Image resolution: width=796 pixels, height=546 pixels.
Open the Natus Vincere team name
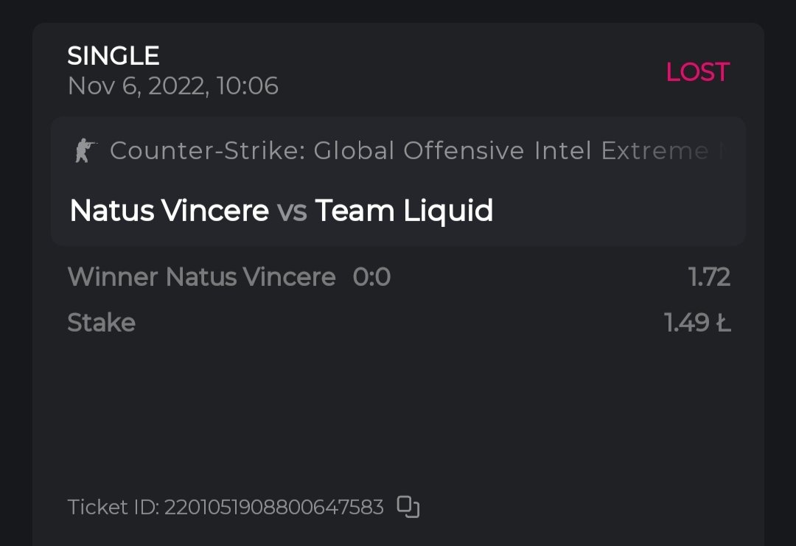click(x=169, y=211)
